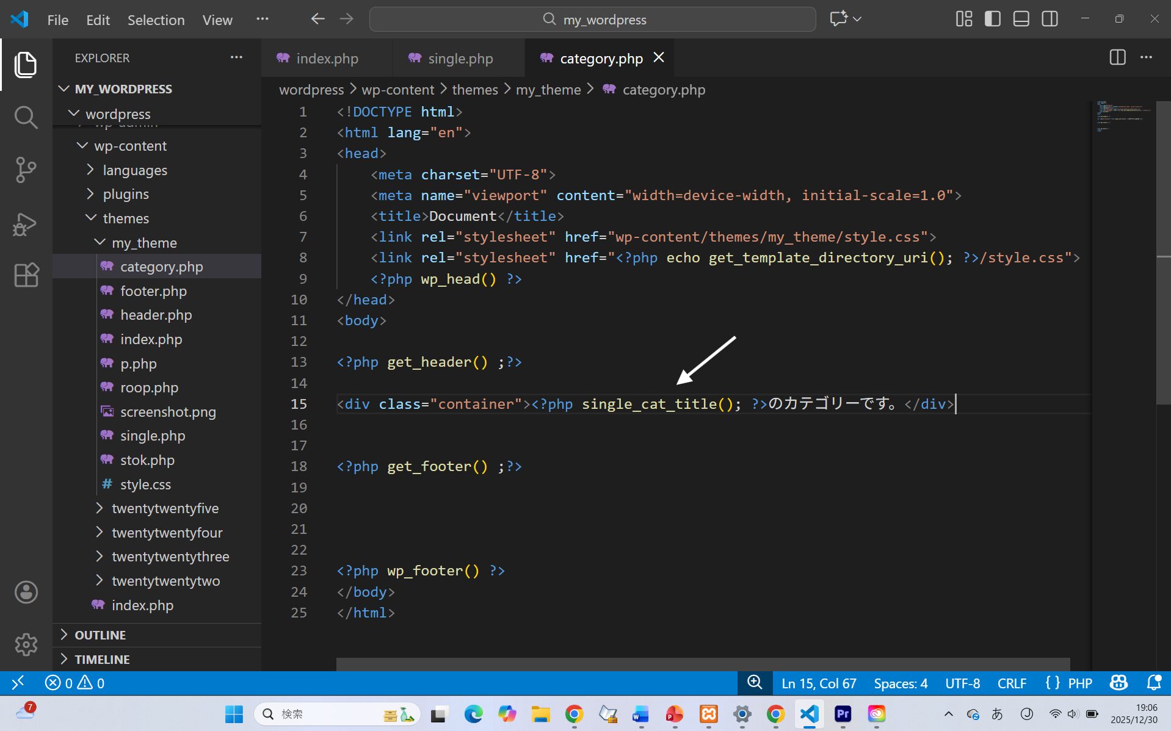Open header.php in the file explorer
This screenshot has width=1171, height=731.
coord(156,315)
